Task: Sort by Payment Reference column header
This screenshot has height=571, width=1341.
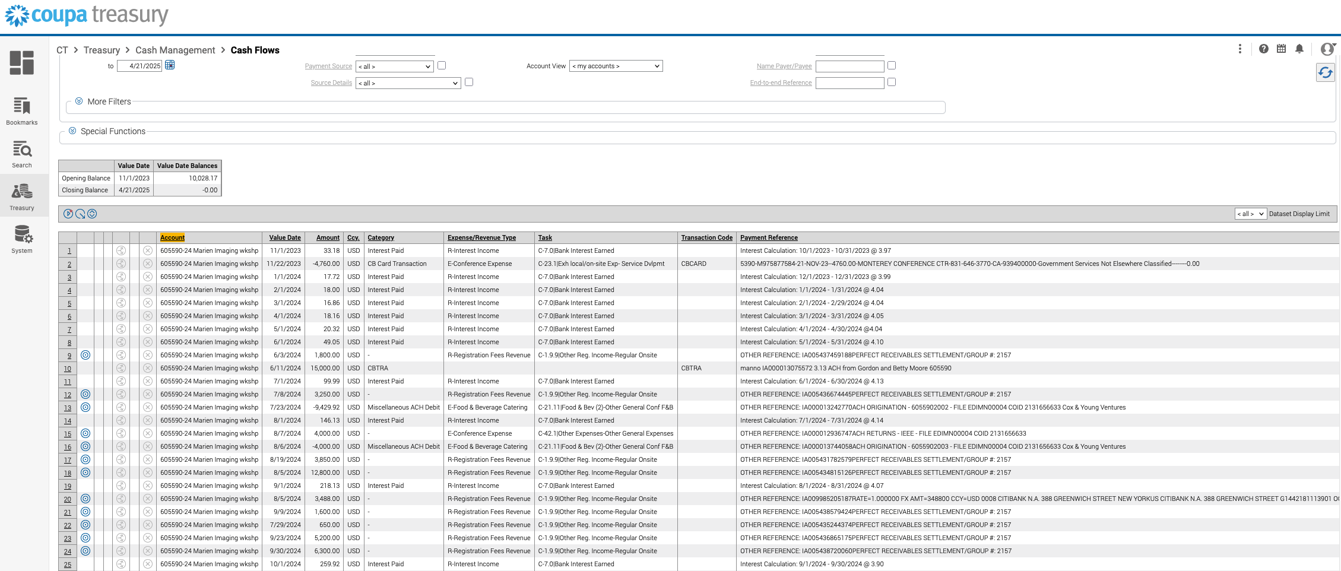Action: tap(769, 237)
